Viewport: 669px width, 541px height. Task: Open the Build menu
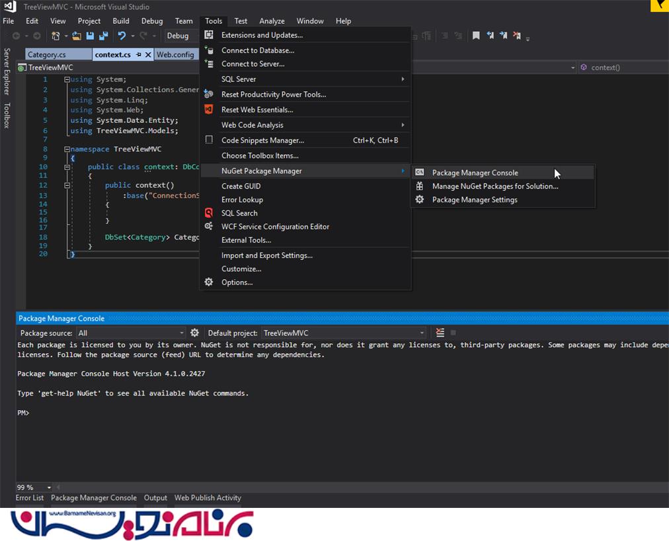tap(121, 21)
